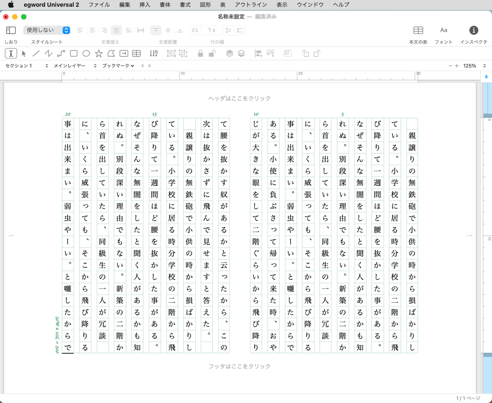This screenshot has height=403, width=492.
Task: Insert a 本文の表 table
Action: 418,30
